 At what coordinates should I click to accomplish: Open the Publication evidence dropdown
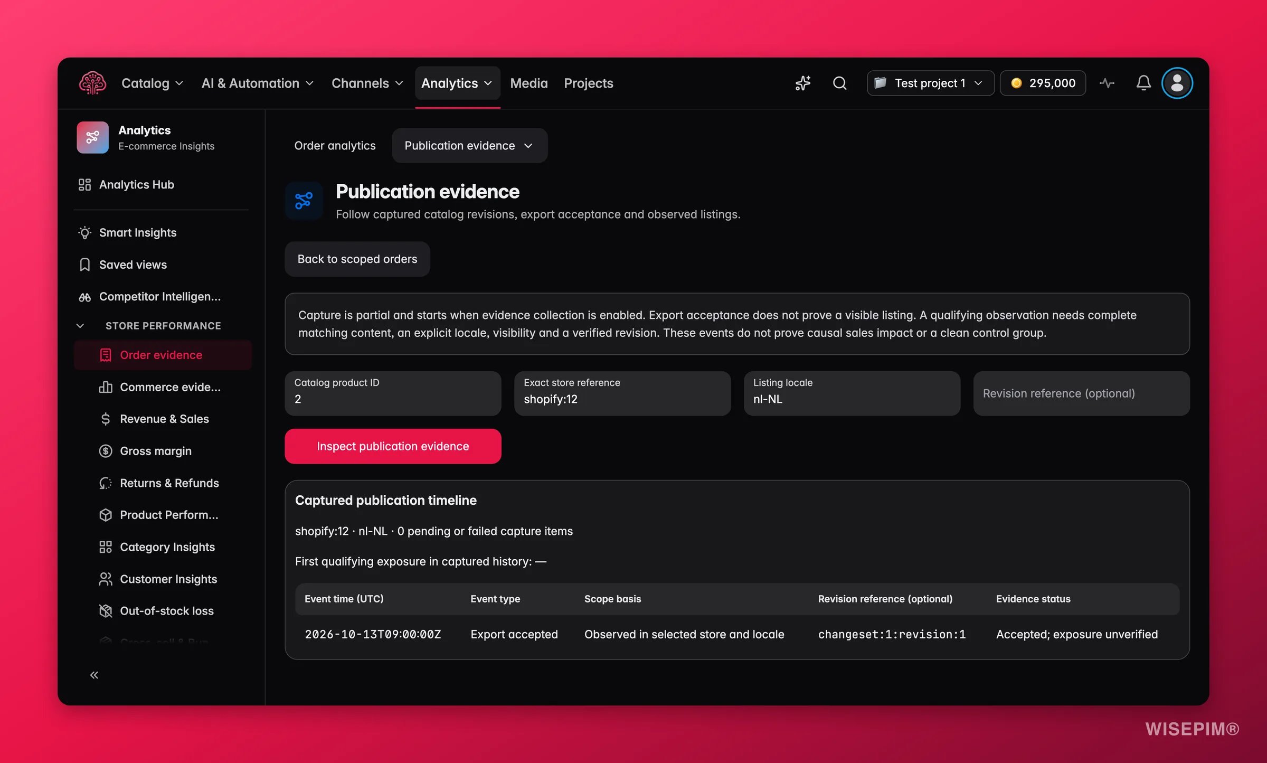469,145
